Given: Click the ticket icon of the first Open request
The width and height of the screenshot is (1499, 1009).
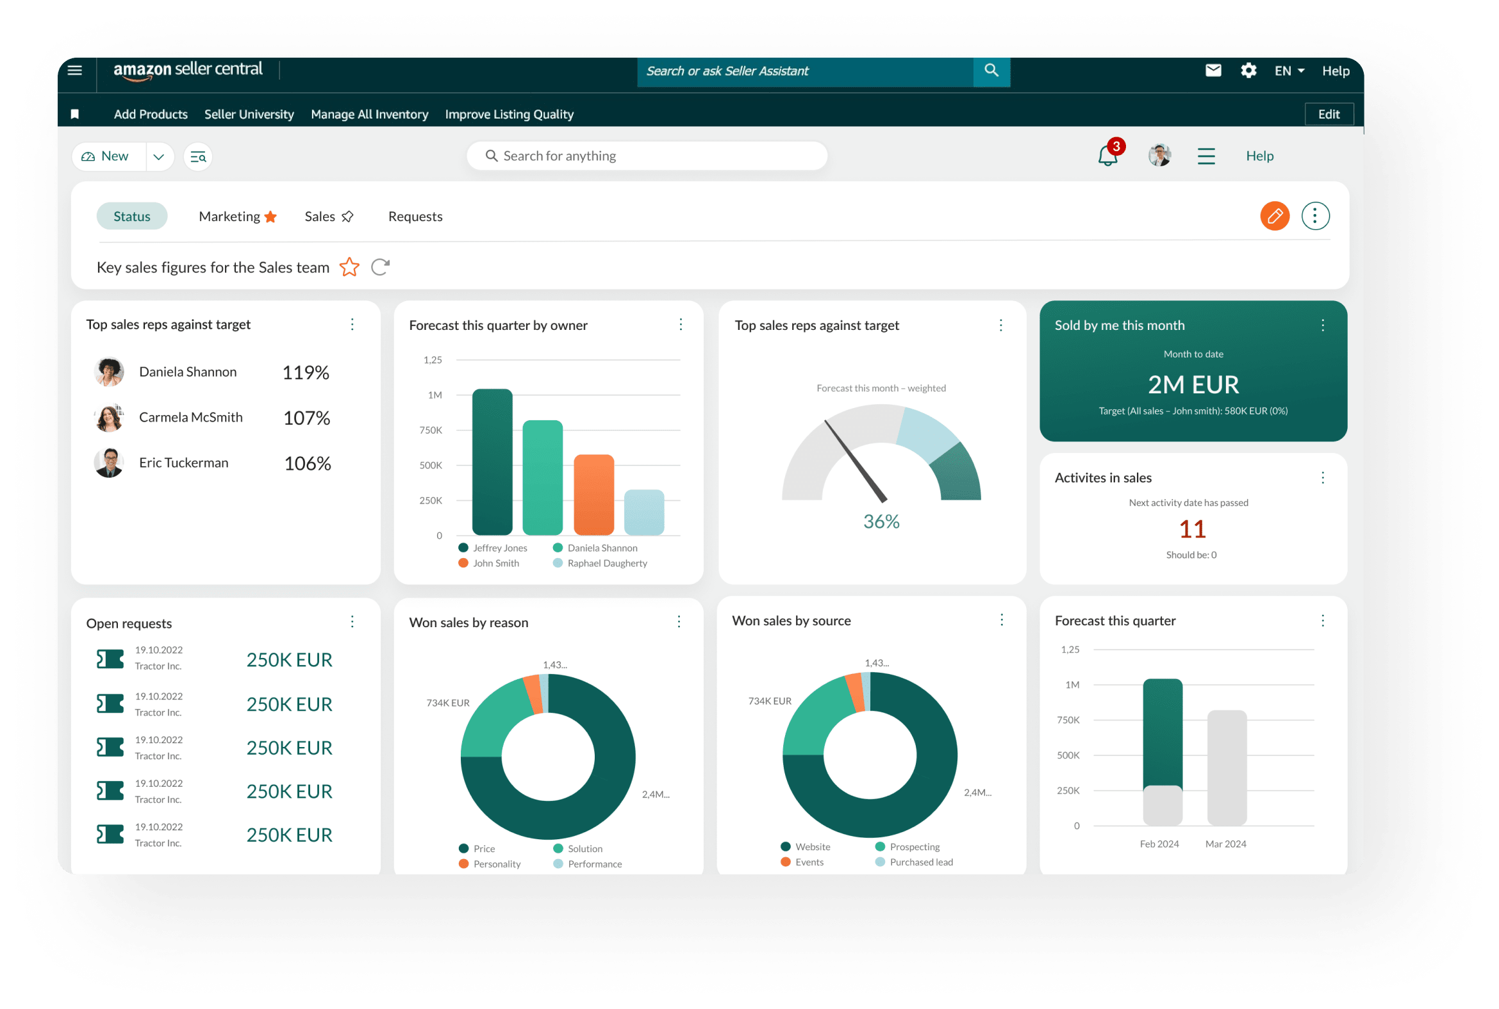Looking at the screenshot, I should click(x=110, y=659).
